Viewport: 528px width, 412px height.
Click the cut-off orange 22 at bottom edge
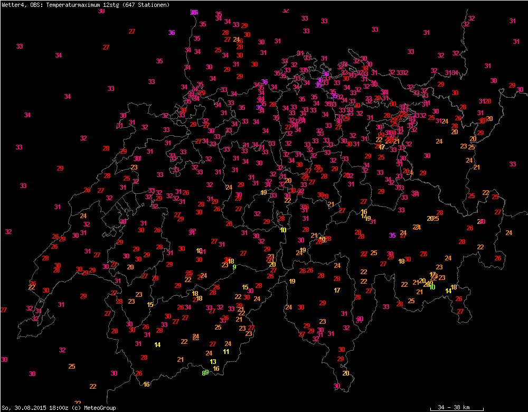pos(78,403)
